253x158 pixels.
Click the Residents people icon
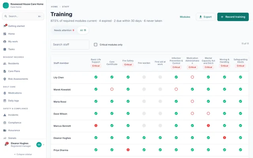click(x=5, y=64)
